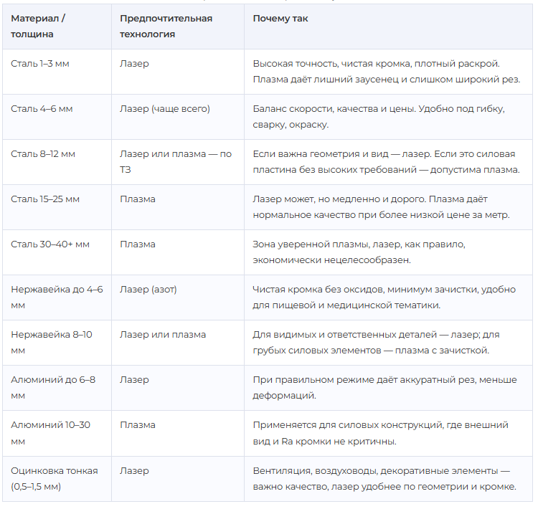This screenshot has height=509, width=538.
Task: Select the "Алюминий до 6–8 мм" cell
Action: (54, 388)
